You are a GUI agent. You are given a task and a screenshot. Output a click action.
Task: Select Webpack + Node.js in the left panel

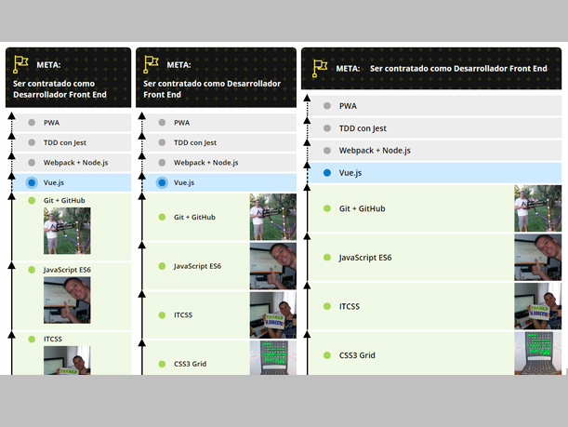pos(75,163)
